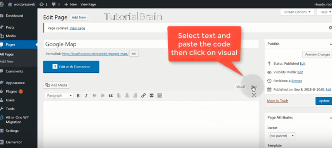Image resolution: width=332 pixels, height=148 pixels.
Task: Click wordpressweb site name in admin bar
Action: click(22, 4)
